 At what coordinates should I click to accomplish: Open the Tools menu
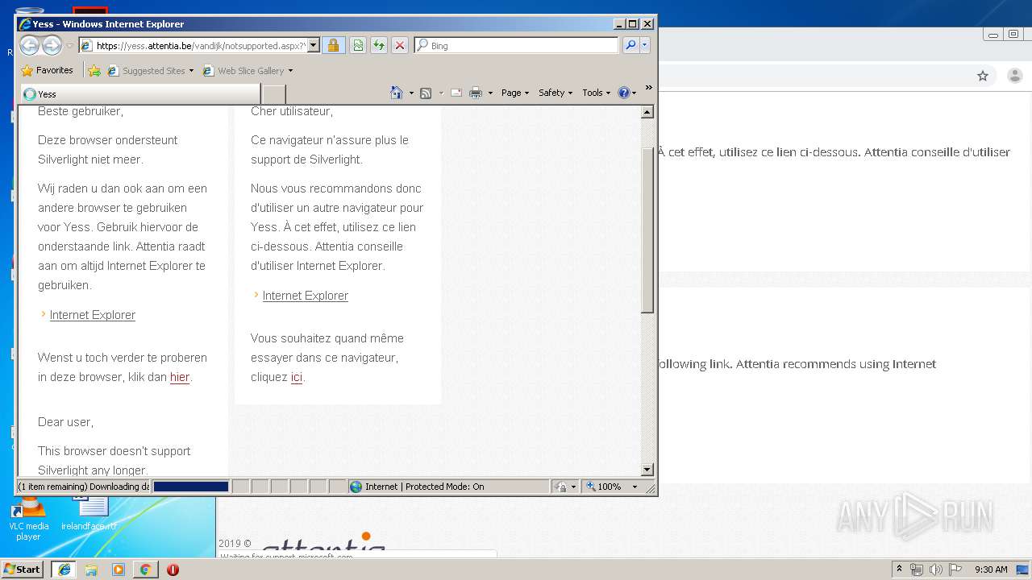(x=596, y=93)
